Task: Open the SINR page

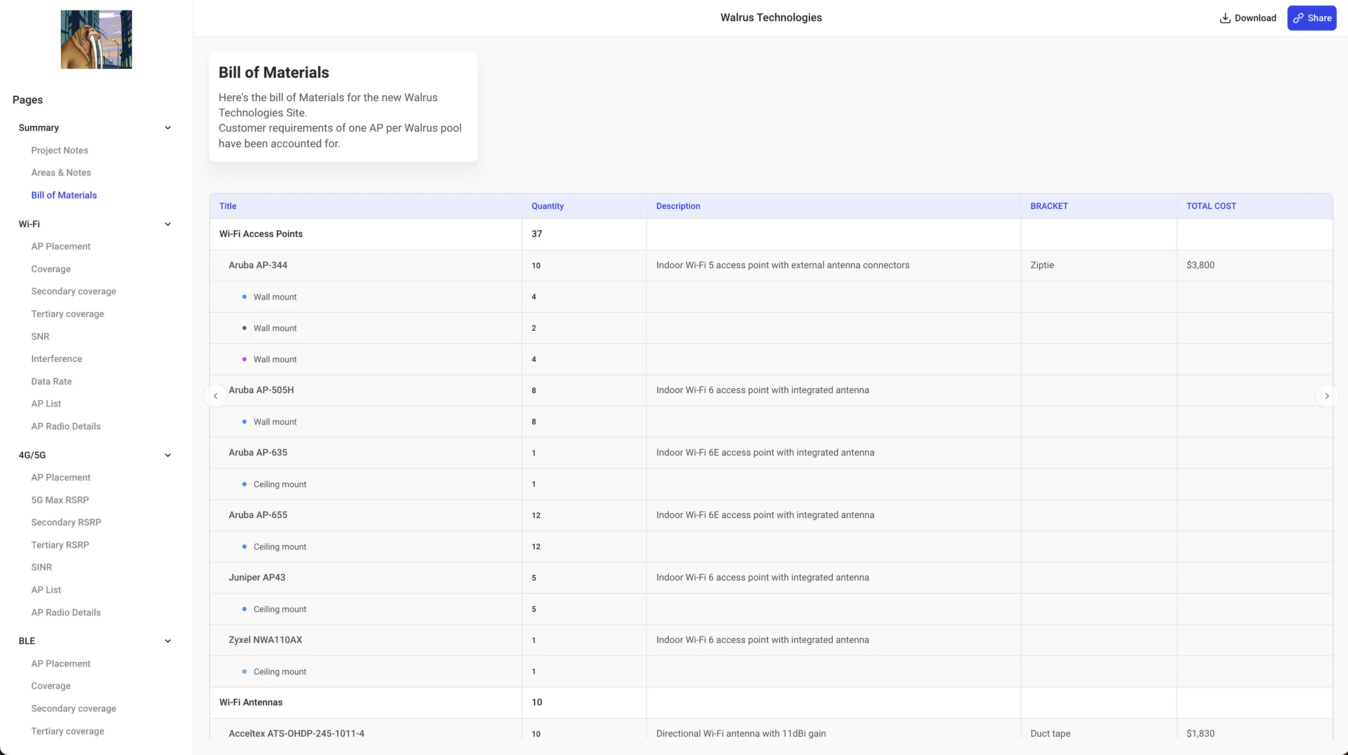Action: tap(41, 568)
